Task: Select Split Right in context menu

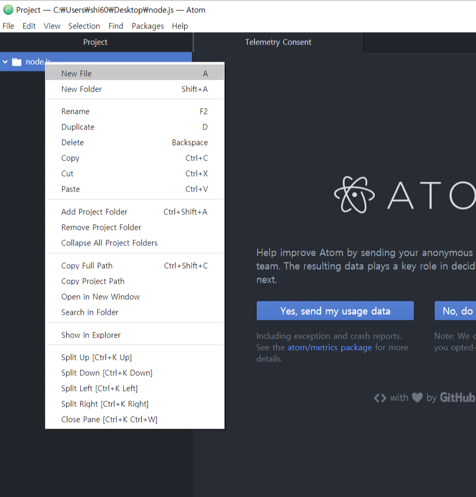Action: pos(135,404)
